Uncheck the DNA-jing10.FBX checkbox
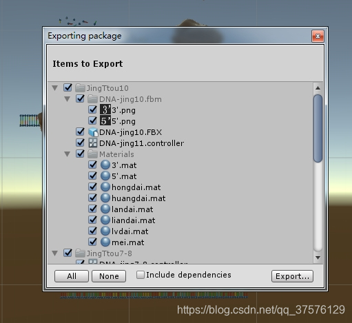This screenshot has height=323, width=352. pos(80,132)
